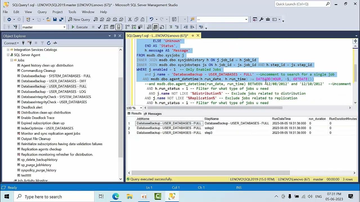
Task: Collapse the Jobs folder node
Action: (x=12, y=60)
